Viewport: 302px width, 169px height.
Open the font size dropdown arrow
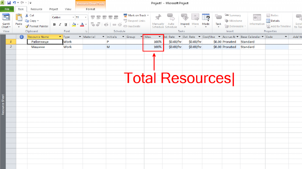(86, 17)
